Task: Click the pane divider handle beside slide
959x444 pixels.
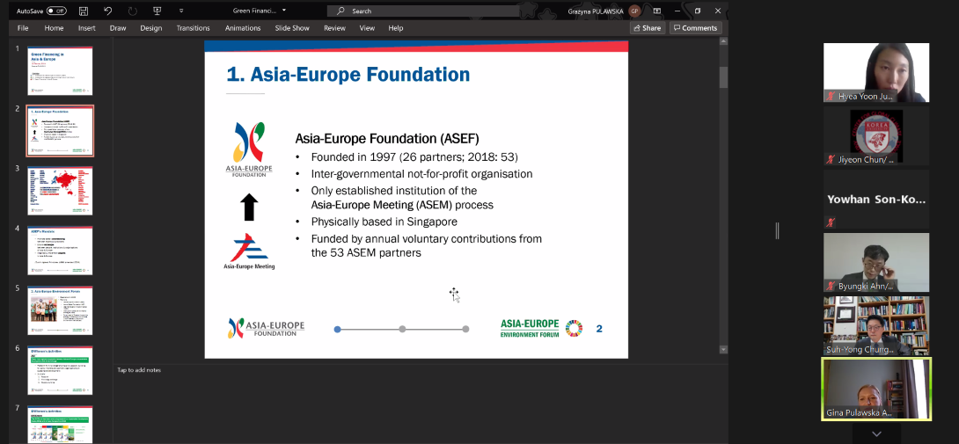Action: (x=778, y=230)
